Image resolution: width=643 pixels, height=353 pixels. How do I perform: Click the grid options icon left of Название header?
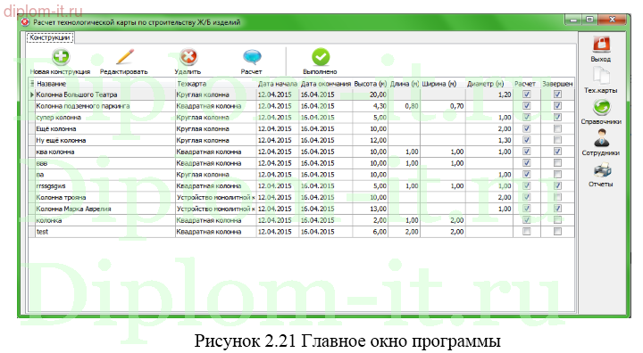[32, 84]
